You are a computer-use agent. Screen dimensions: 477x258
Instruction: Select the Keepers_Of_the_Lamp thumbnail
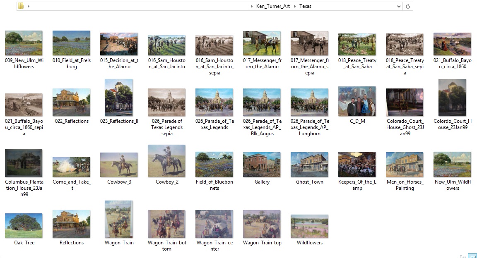(x=357, y=165)
